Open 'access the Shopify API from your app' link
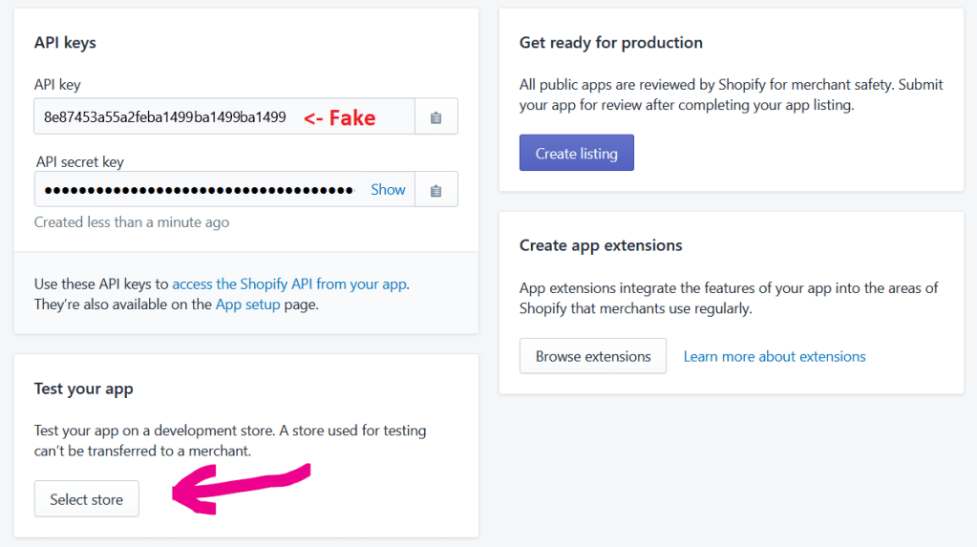977x547 pixels. click(x=289, y=284)
